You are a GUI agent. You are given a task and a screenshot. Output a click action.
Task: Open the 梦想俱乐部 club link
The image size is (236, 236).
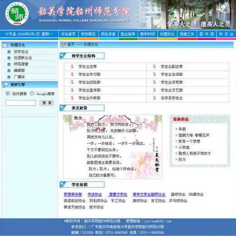[x=73, y=194]
